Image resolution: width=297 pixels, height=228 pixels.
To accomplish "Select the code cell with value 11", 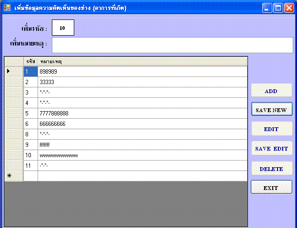I will (x=30, y=166).
